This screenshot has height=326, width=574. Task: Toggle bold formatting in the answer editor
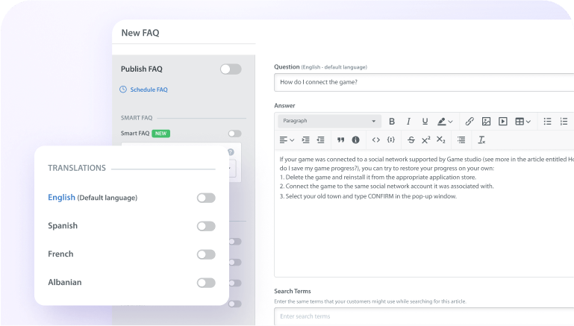tap(392, 121)
